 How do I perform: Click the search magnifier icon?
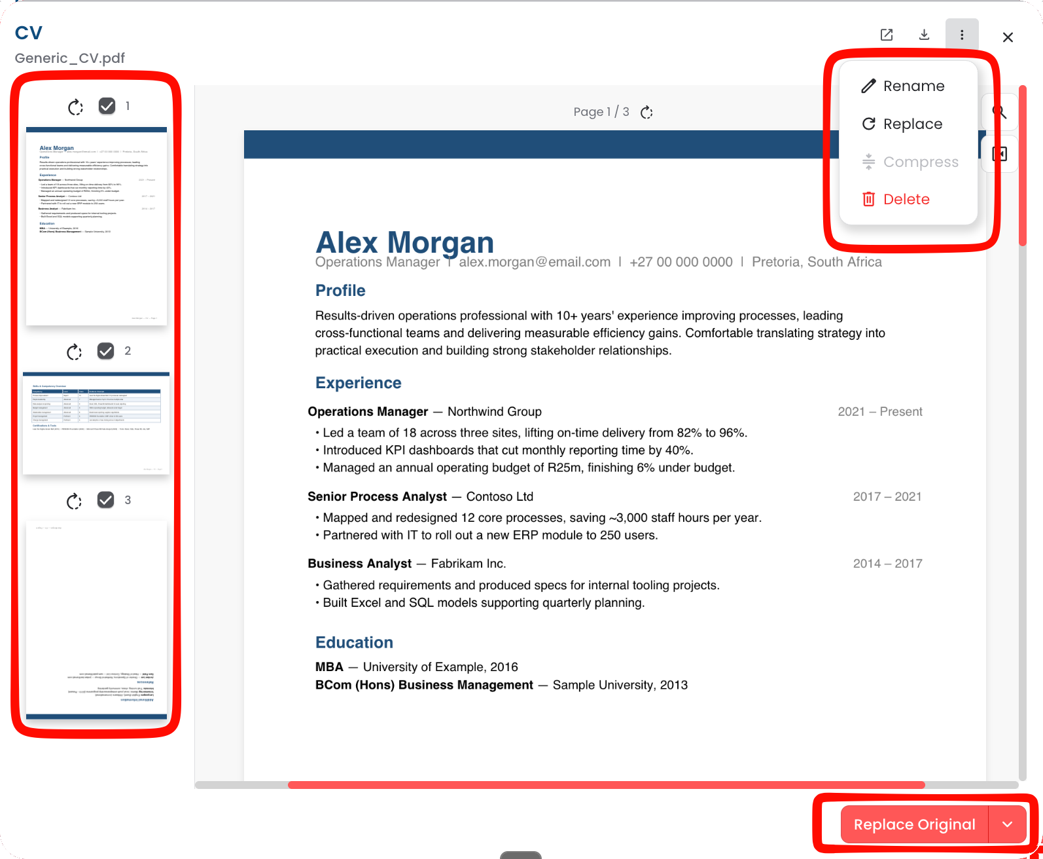[x=1000, y=112]
